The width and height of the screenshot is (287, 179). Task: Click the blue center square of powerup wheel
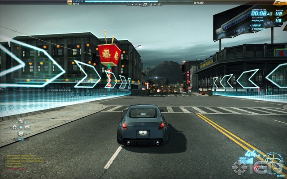21,127
